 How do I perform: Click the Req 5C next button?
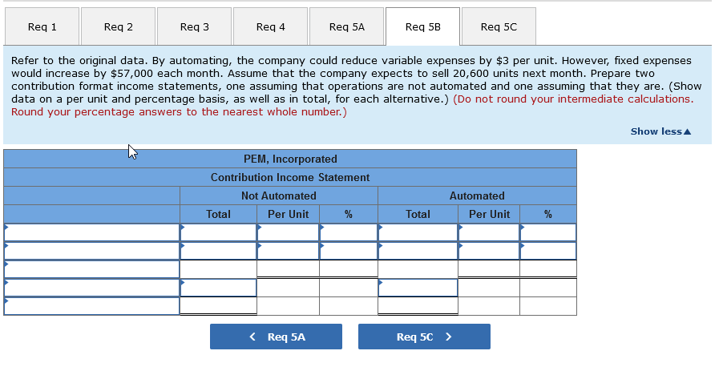(424, 337)
